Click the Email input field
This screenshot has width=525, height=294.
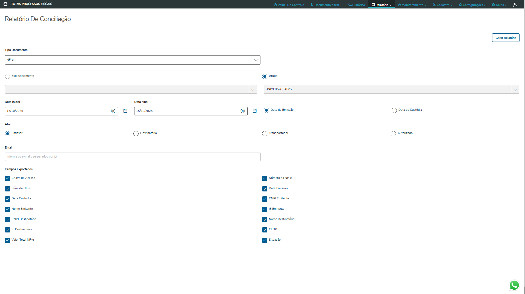pyautogui.click(x=132, y=157)
